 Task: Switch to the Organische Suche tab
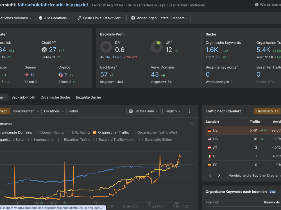pyautogui.click(x=55, y=97)
